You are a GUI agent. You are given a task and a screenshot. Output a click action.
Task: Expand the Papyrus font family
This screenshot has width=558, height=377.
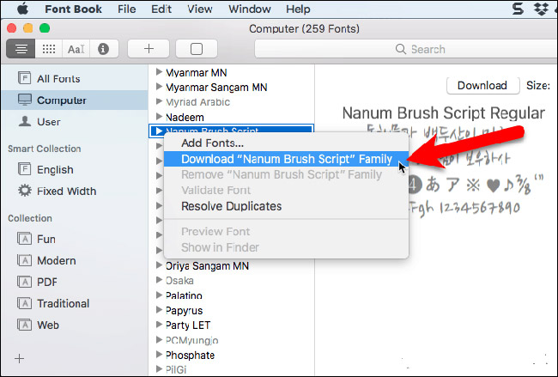click(159, 310)
